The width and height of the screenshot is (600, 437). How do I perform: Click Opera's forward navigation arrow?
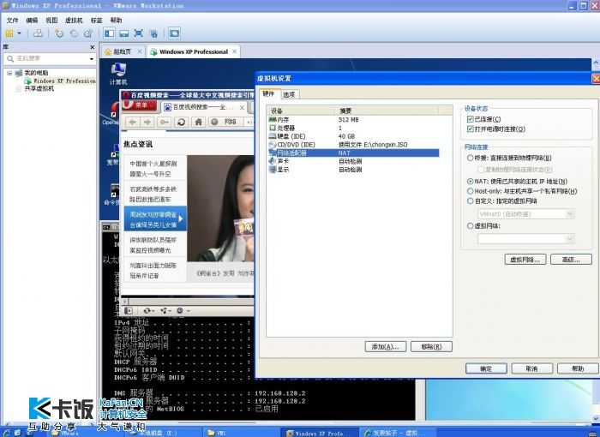click(147, 122)
